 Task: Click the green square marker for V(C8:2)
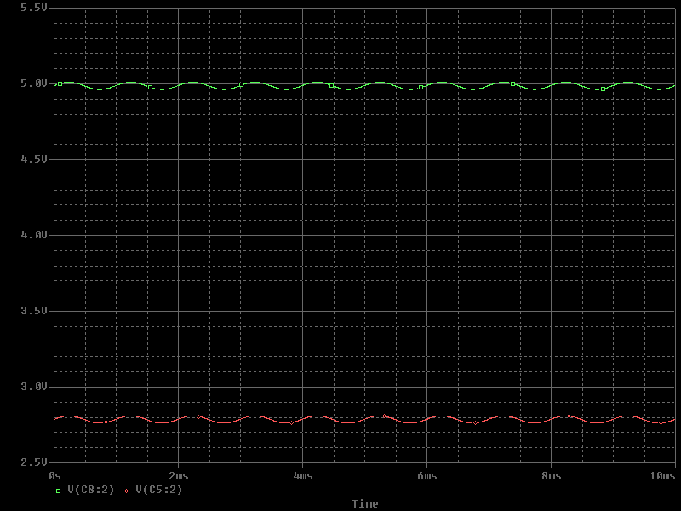tap(59, 491)
